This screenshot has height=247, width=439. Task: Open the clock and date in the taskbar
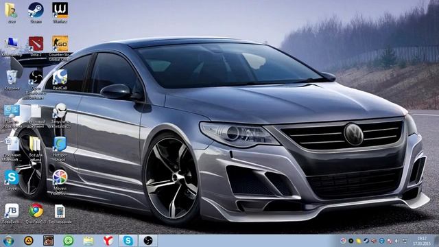click(x=422, y=241)
